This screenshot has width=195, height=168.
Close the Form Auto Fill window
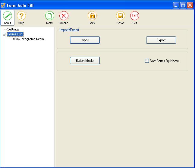(190, 5)
